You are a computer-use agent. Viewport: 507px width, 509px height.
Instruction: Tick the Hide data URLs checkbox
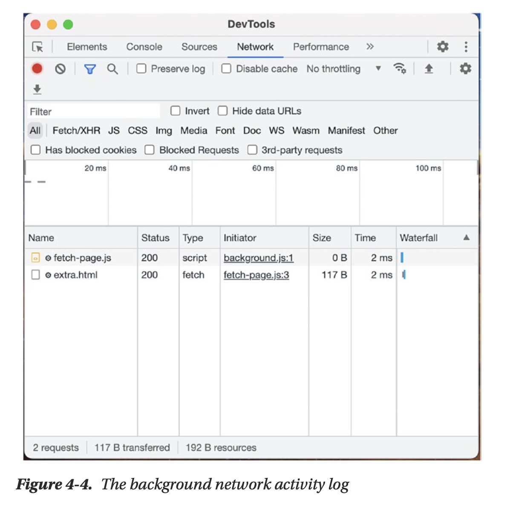(x=223, y=111)
